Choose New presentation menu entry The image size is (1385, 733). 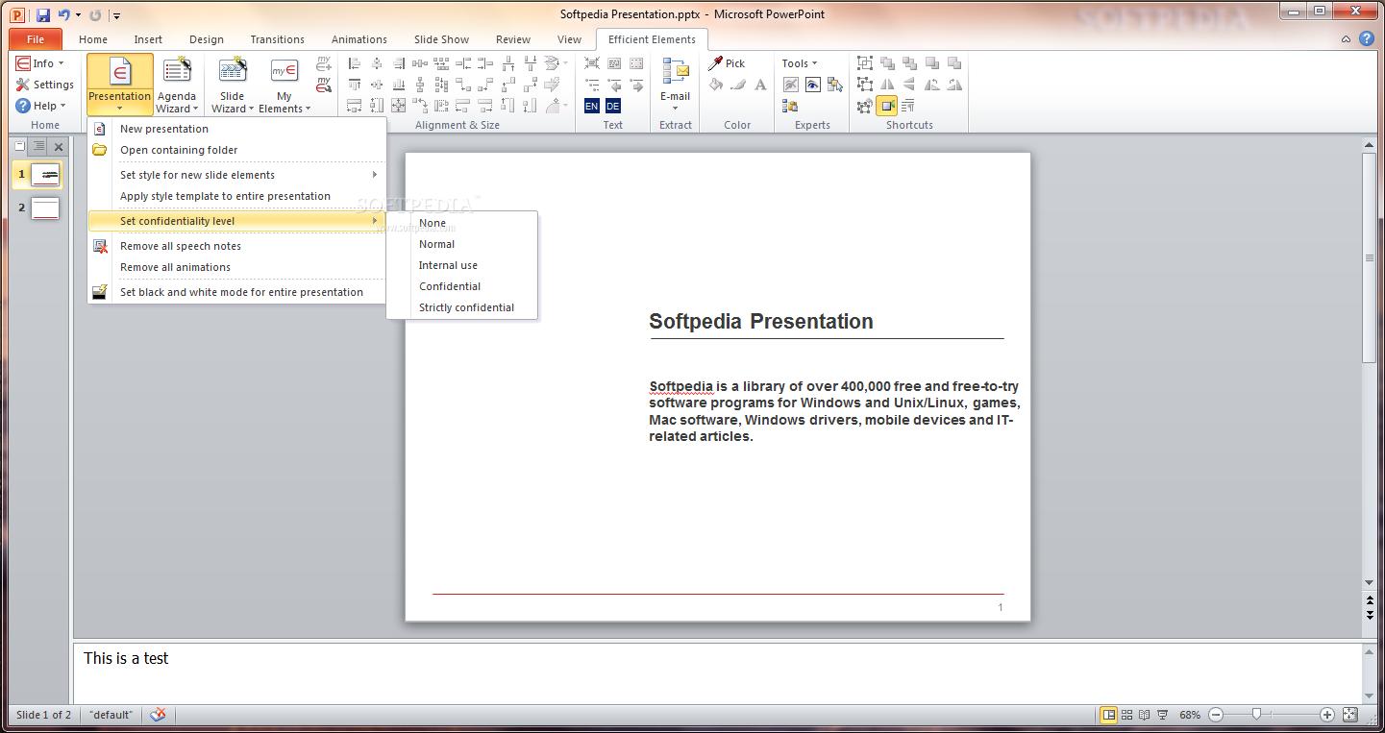[x=236, y=129]
